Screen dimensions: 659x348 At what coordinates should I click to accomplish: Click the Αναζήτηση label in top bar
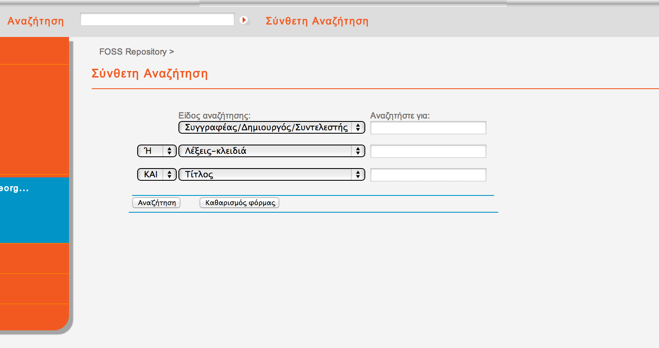coord(36,21)
